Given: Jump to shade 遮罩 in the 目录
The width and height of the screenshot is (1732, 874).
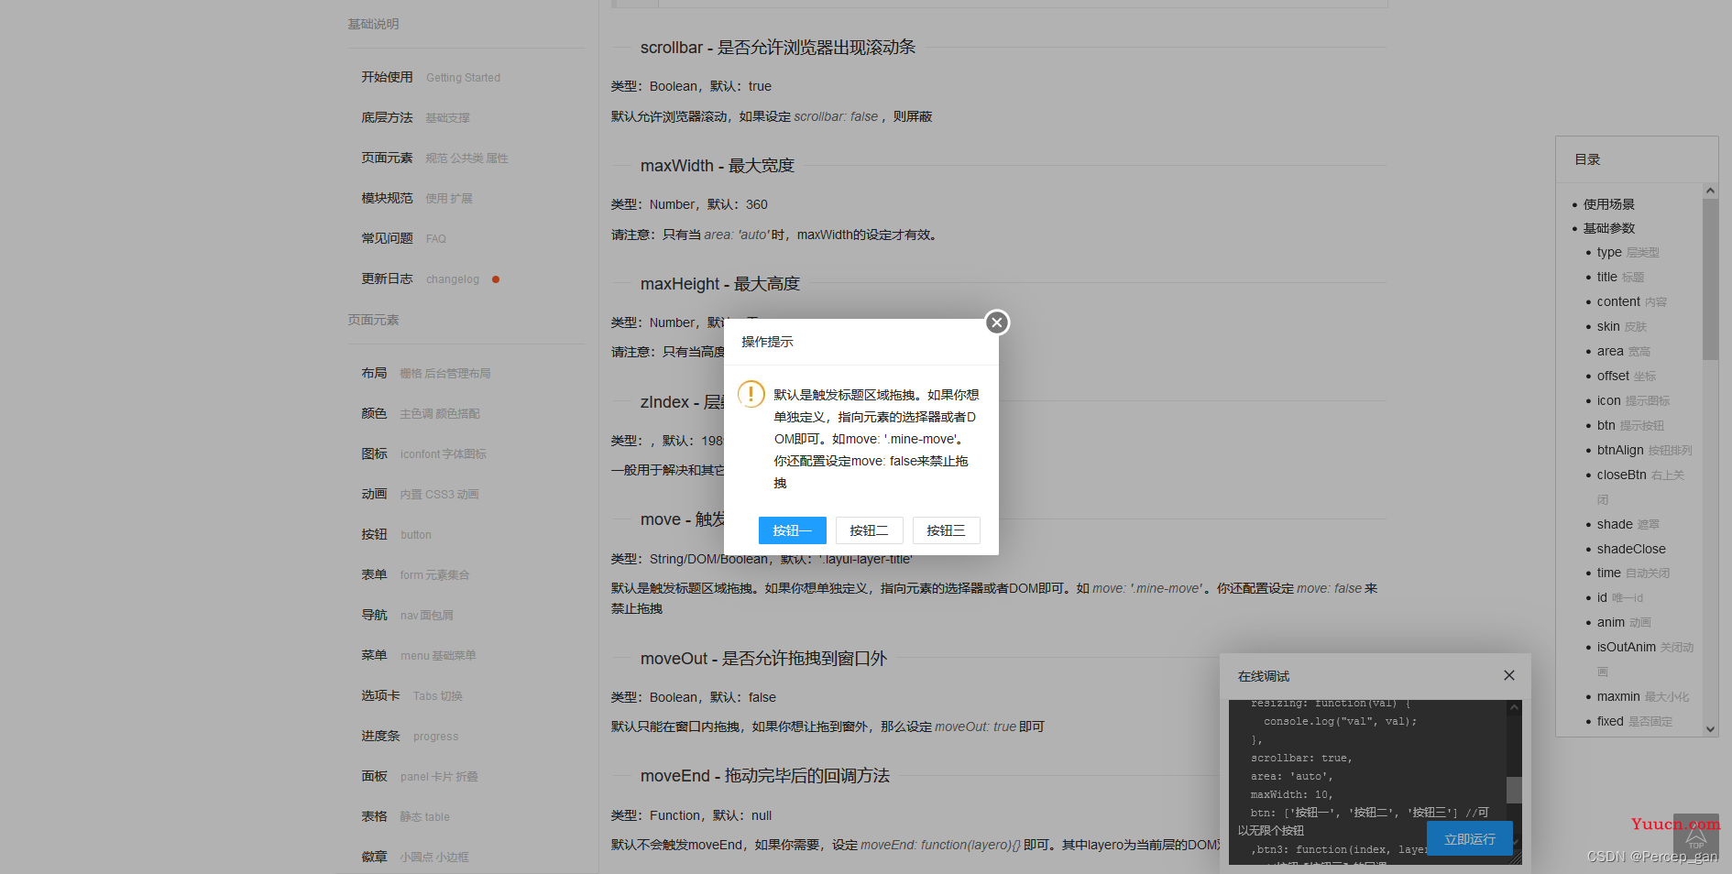Looking at the screenshot, I should (1628, 524).
